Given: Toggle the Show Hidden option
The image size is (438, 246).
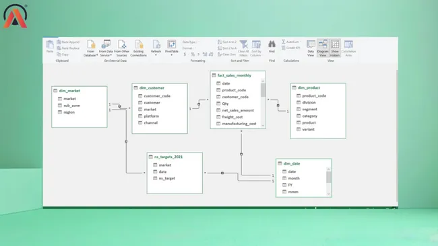Looking at the screenshot, I should click(x=335, y=48).
